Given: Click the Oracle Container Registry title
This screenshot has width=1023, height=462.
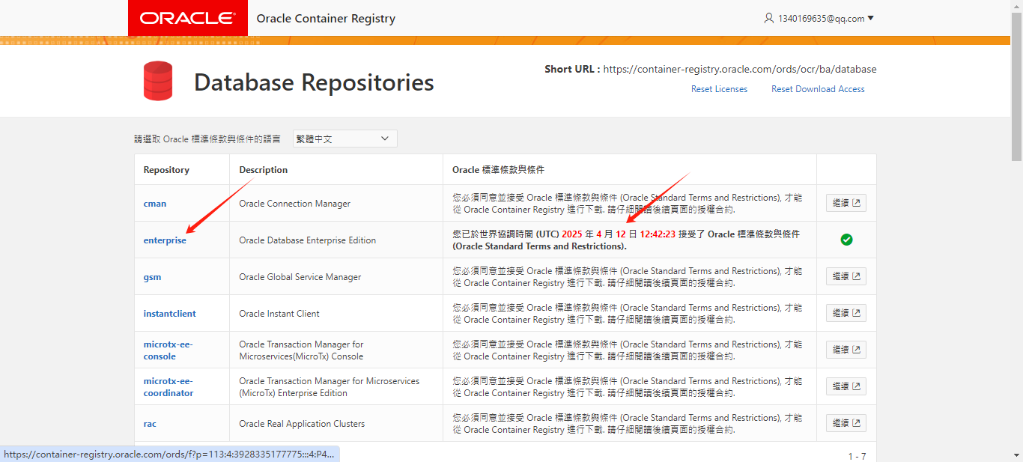Looking at the screenshot, I should pyautogui.click(x=326, y=18).
